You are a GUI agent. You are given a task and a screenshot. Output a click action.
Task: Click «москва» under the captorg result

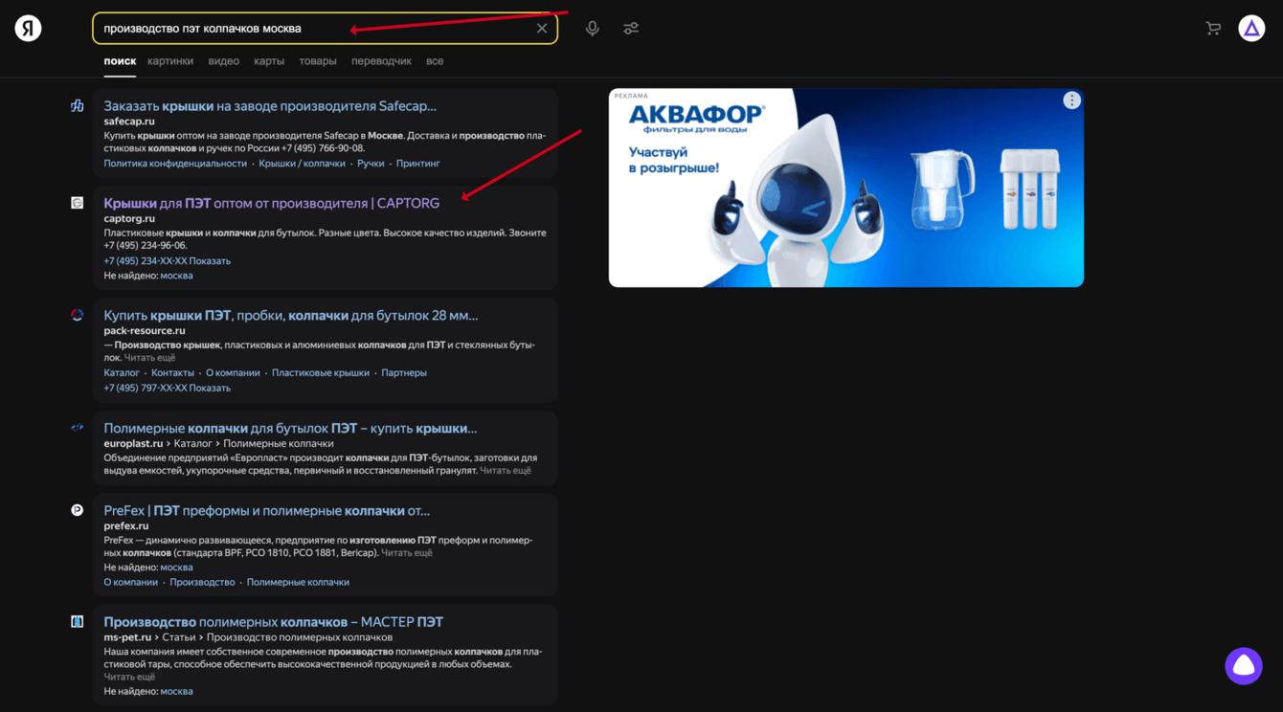(177, 276)
